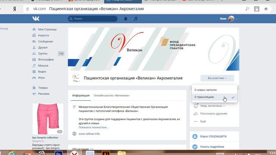The height and width of the screenshot is (155, 276).
Task: Toggle О новых записях notification option
Action: click(x=215, y=90)
